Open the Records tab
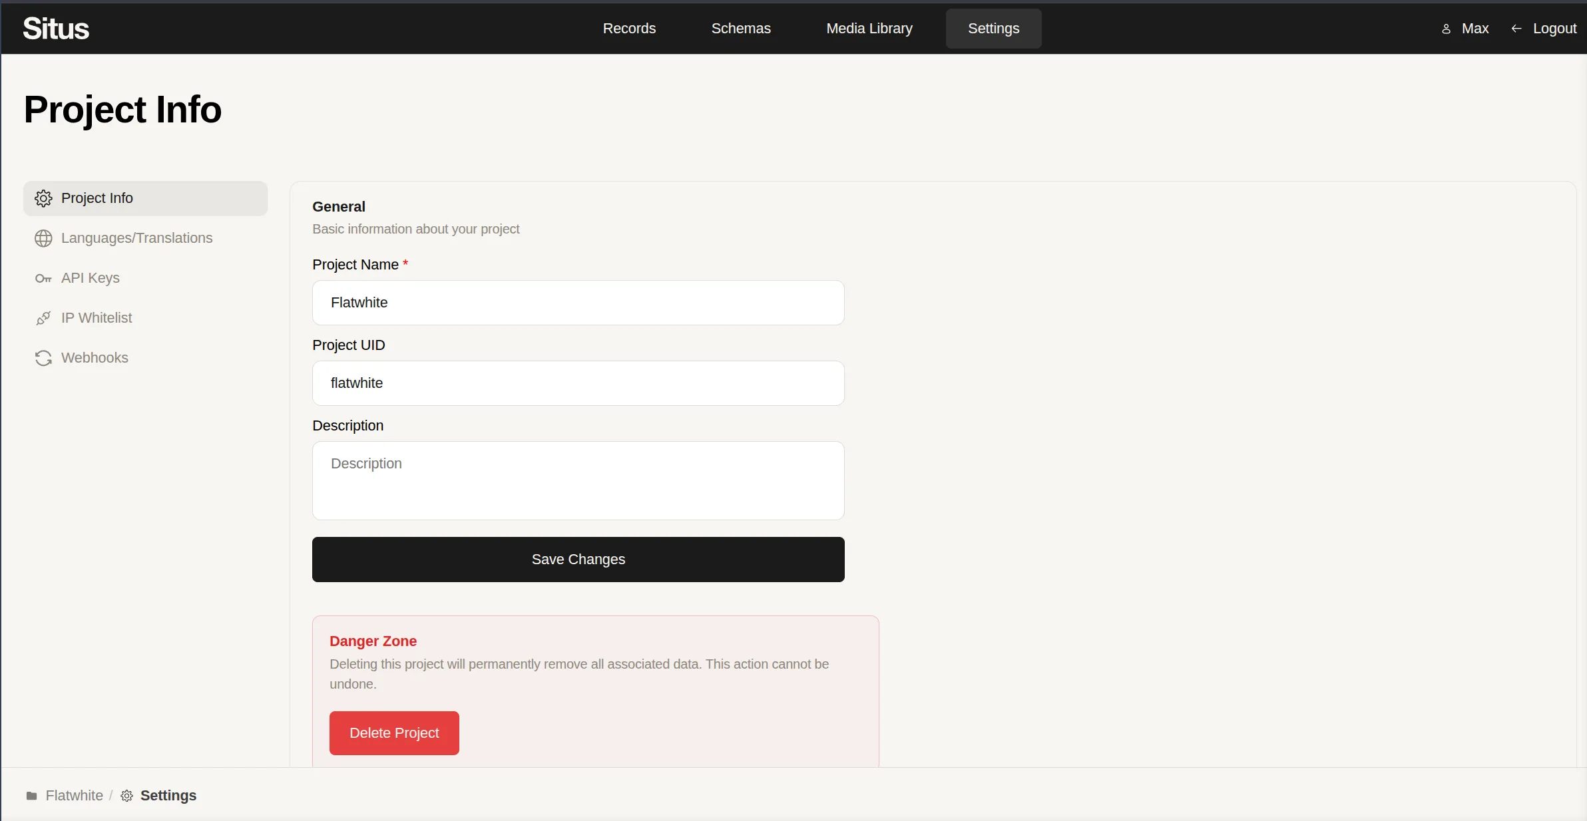This screenshot has width=1587, height=821. point(629,29)
